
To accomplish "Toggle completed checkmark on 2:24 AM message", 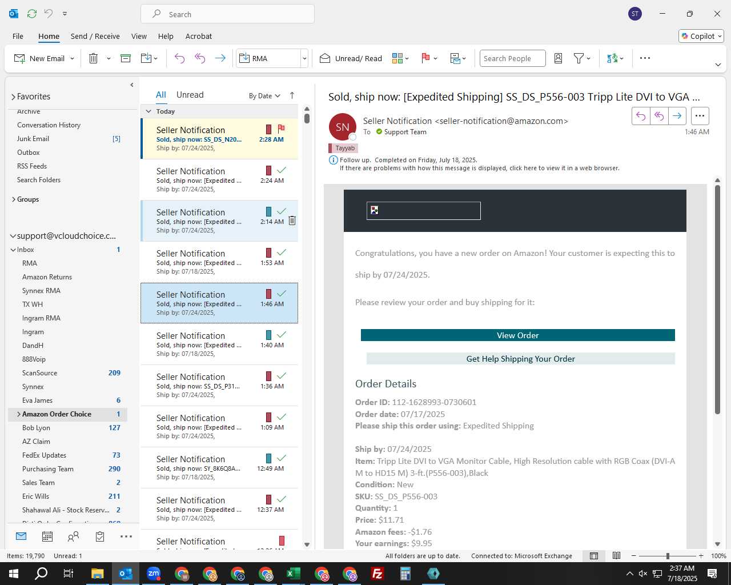I will click(x=282, y=170).
